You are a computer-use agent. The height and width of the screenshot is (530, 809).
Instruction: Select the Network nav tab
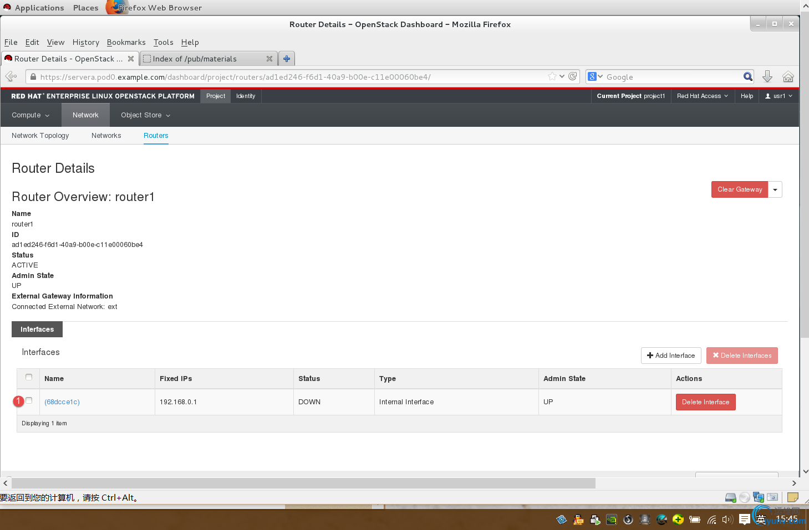85,115
